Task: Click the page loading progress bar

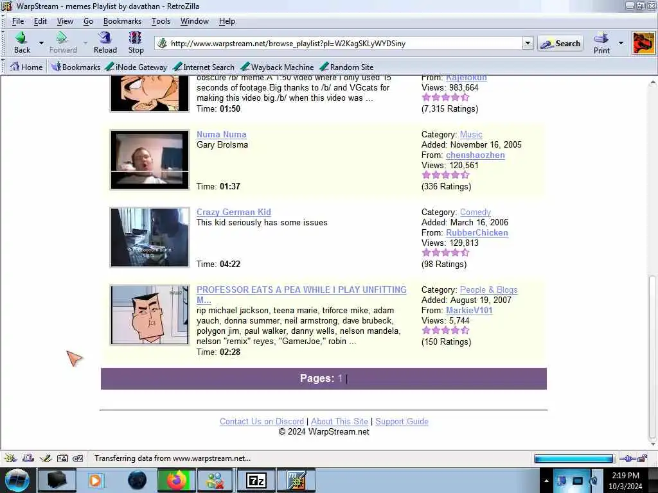Action: [x=574, y=458]
